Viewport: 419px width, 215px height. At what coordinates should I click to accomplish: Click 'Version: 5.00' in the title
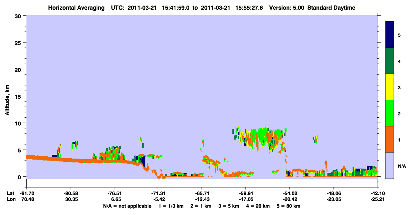coord(287,8)
